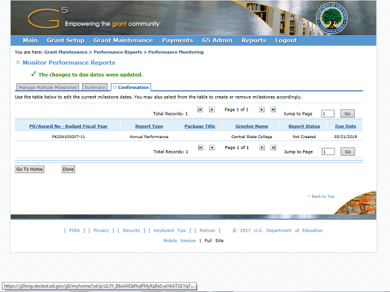Viewport: 390px width, 292px height.
Task: Sort table by Grantee Name column
Action: click(252, 126)
